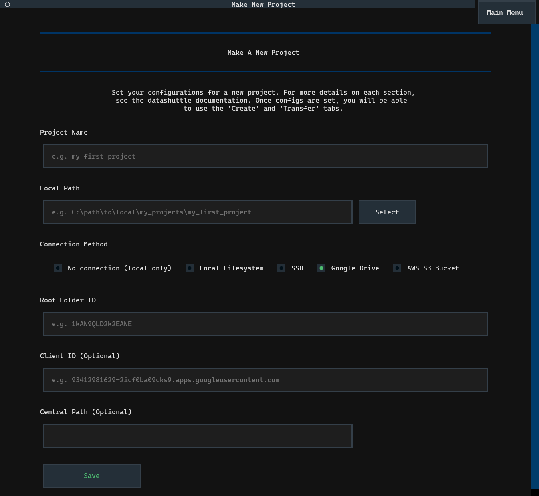Click into the Local Path text field
The height and width of the screenshot is (496, 539).
pyautogui.click(x=197, y=212)
